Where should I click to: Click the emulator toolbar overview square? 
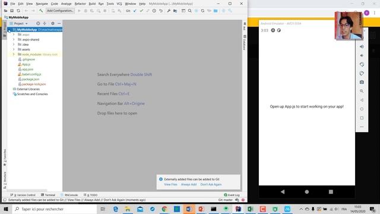[x=362, y=118]
